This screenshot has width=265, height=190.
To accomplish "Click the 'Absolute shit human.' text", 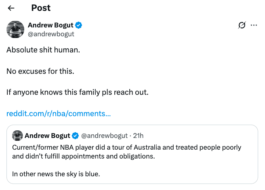I will pyautogui.click(x=43, y=50).
